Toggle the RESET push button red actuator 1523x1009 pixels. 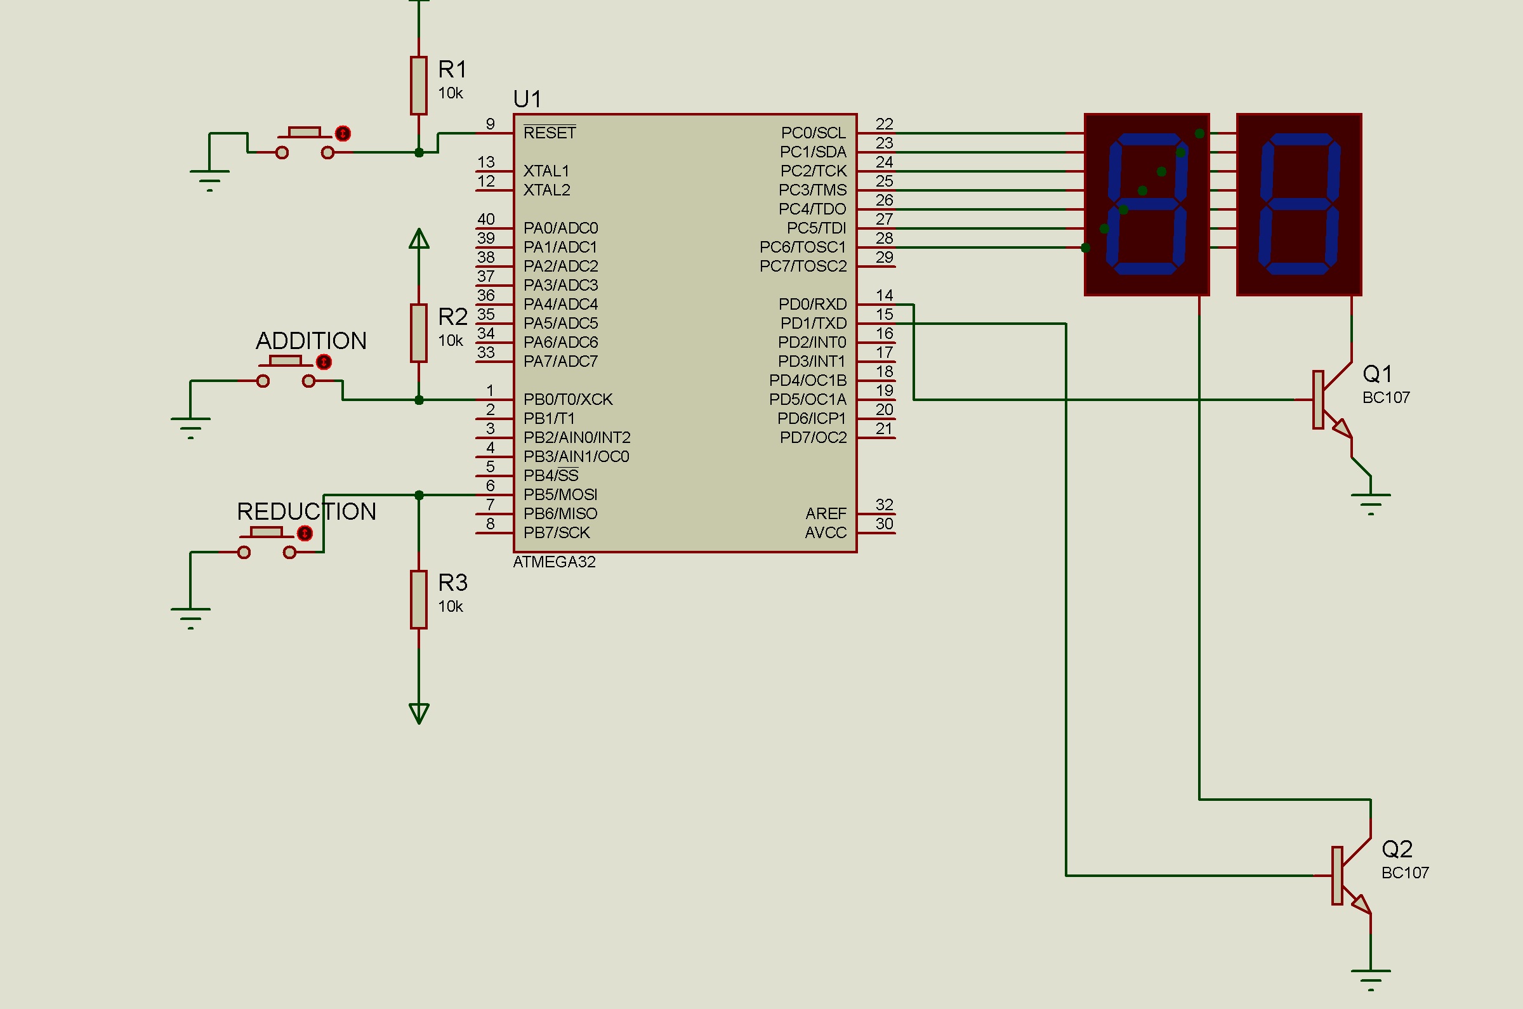(x=343, y=133)
